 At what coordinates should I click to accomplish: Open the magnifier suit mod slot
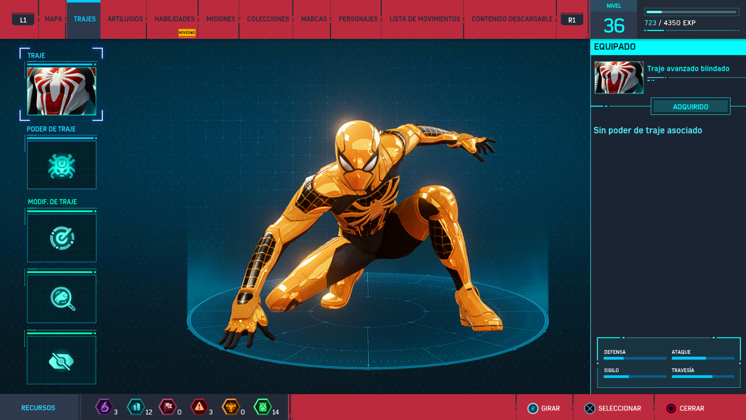[x=61, y=299]
